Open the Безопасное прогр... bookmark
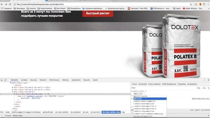Viewport: 210px width, 118px height. (115, 8)
